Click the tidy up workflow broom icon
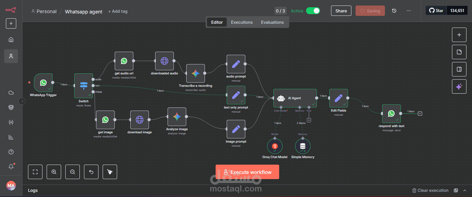This screenshot has width=472, height=197. coord(110,172)
